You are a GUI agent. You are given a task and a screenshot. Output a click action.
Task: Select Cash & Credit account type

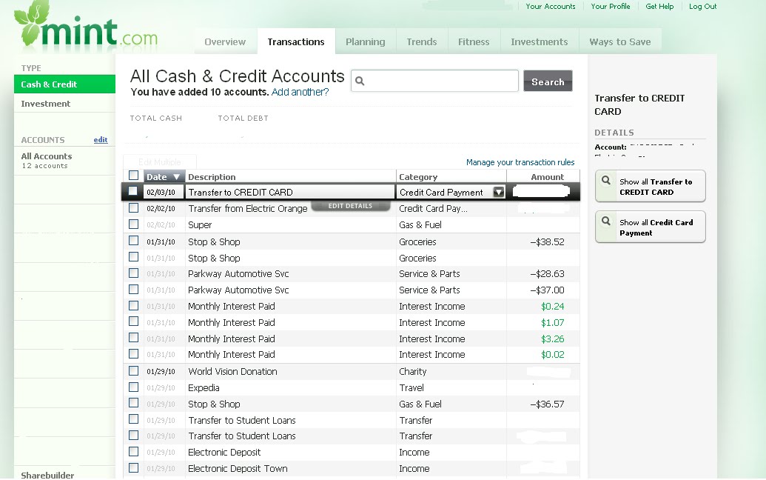coord(64,84)
